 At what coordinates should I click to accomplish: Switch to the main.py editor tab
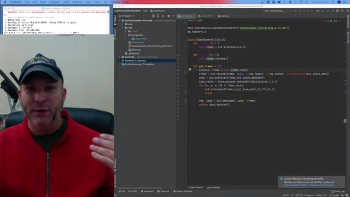click(224, 16)
